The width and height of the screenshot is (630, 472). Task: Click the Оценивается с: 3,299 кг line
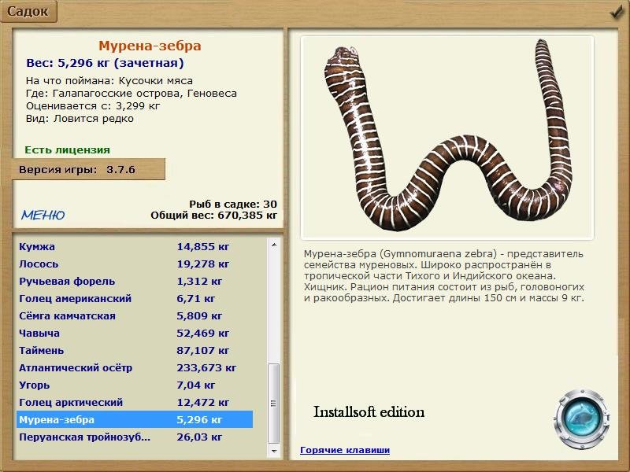pyautogui.click(x=93, y=106)
